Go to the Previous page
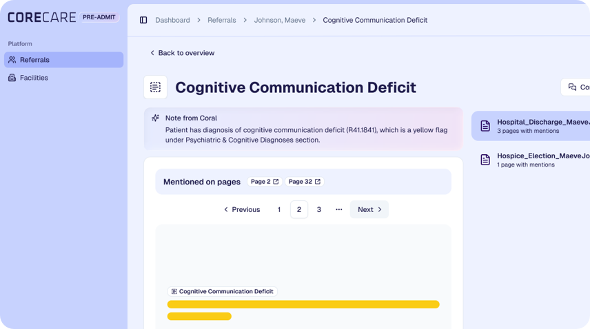This screenshot has height=329, width=590. coord(241,209)
